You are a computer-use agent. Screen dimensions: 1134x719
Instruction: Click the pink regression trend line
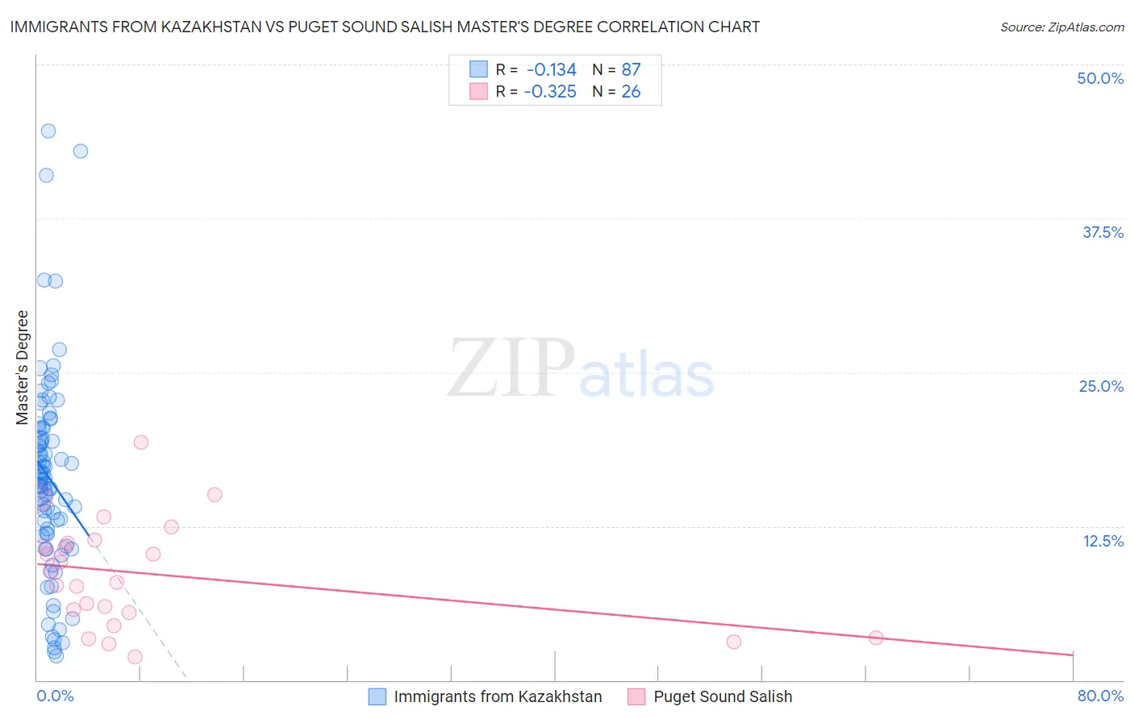(x=555, y=609)
